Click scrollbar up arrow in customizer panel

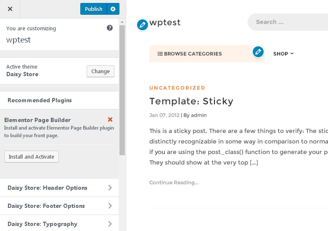tap(122, 22)
